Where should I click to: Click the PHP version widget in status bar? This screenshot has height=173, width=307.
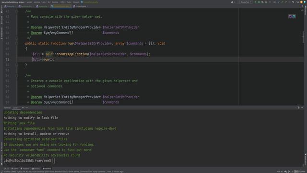pyautogui.click(x=280, y=172)
